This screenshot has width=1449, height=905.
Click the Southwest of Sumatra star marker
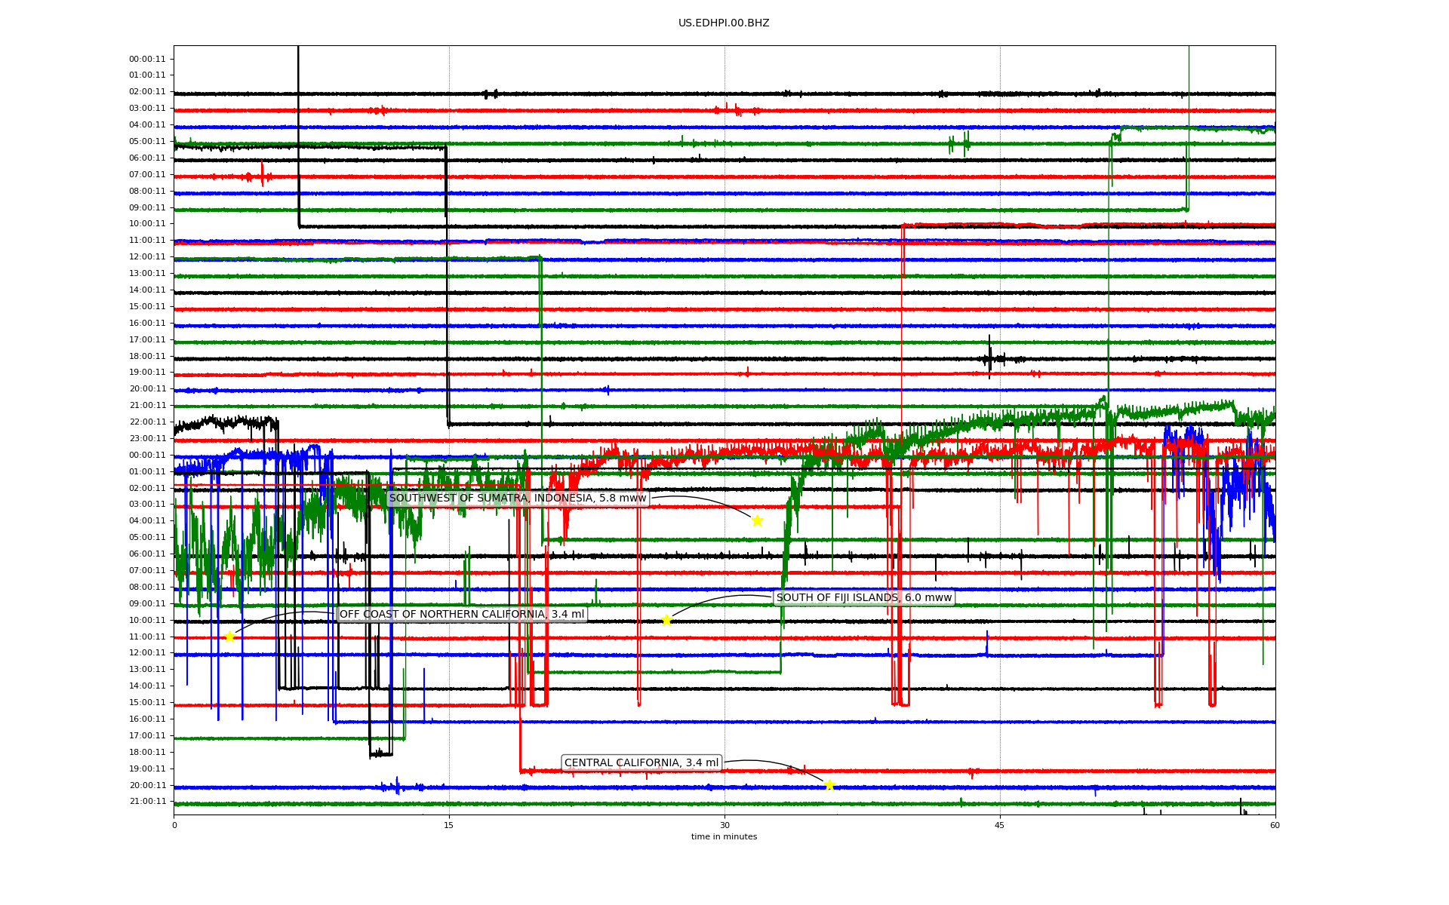pyautogui.click(x=757, y=520)
